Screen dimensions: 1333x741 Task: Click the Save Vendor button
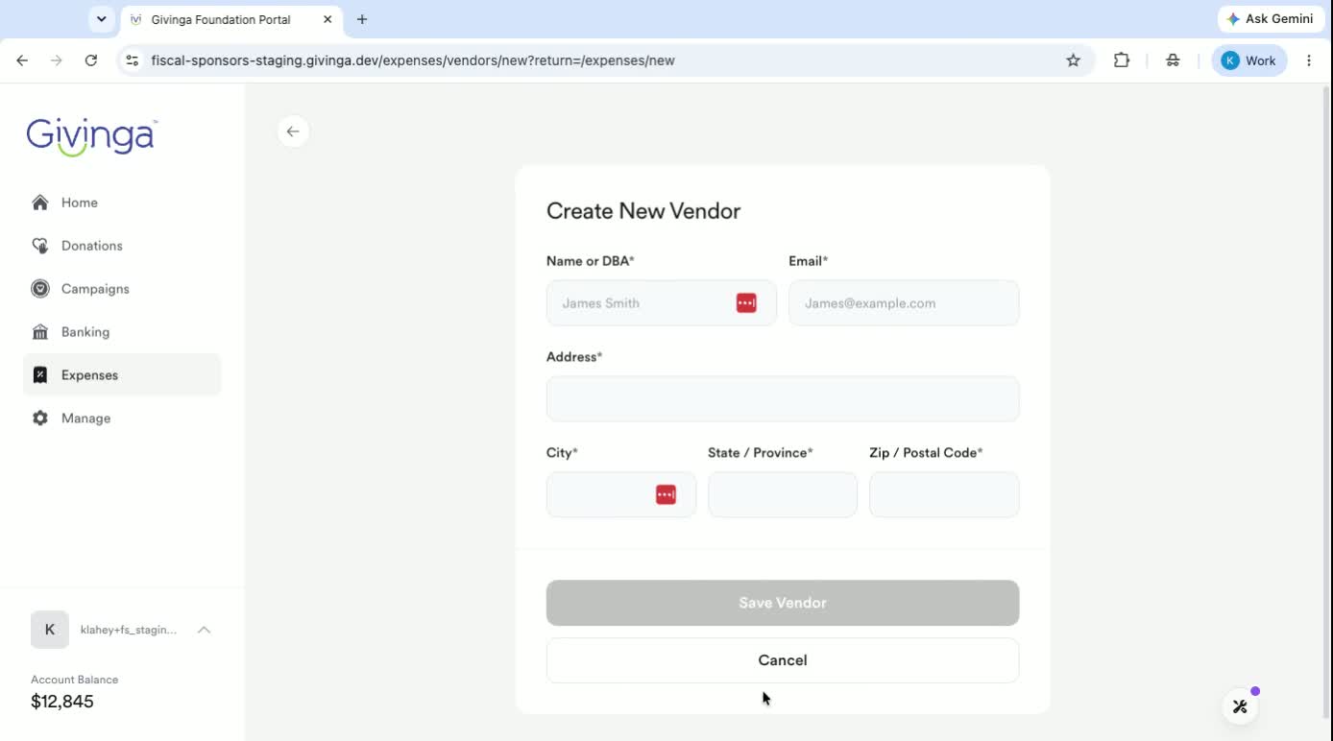pos(783,603)
